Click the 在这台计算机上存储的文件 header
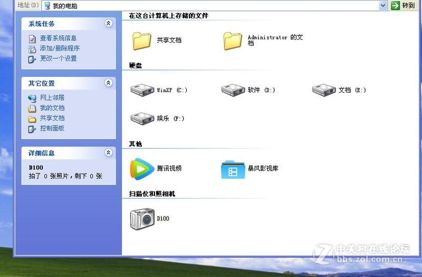 [168, 16]
